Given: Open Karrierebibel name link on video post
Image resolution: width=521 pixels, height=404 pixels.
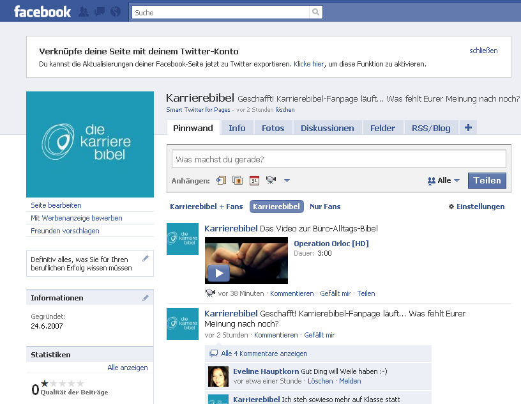Looking at the screenshot, I should click(231, 229).
